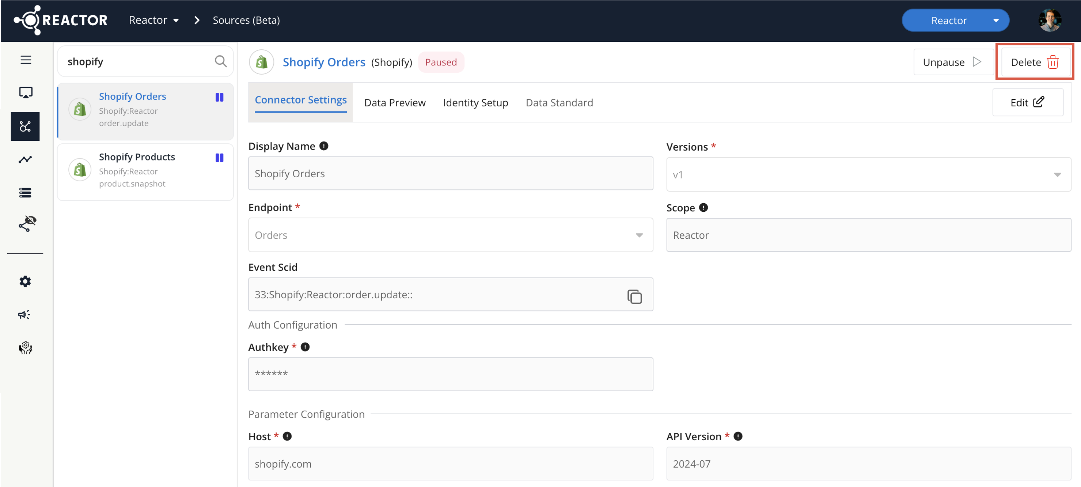Expand the blue Reactor account dropdown
1081x487 pixels.
(x=956, y=20)
